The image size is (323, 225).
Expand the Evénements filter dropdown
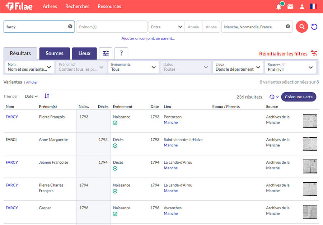click(134, 67)
